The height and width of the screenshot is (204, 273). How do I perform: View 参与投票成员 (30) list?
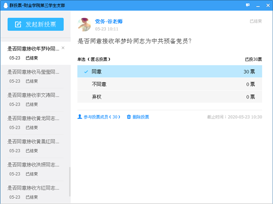(101, 117)
